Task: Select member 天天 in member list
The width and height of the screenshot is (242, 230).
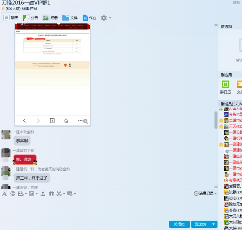Action: coord(233,126)
